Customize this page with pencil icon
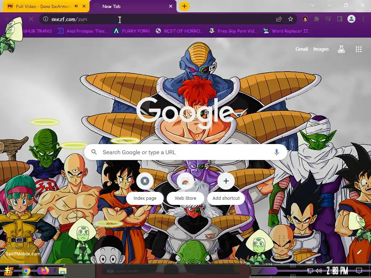This screenshot has height=278, width=371. [x=359, y=252]
